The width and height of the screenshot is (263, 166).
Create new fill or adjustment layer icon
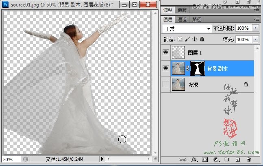216,159
